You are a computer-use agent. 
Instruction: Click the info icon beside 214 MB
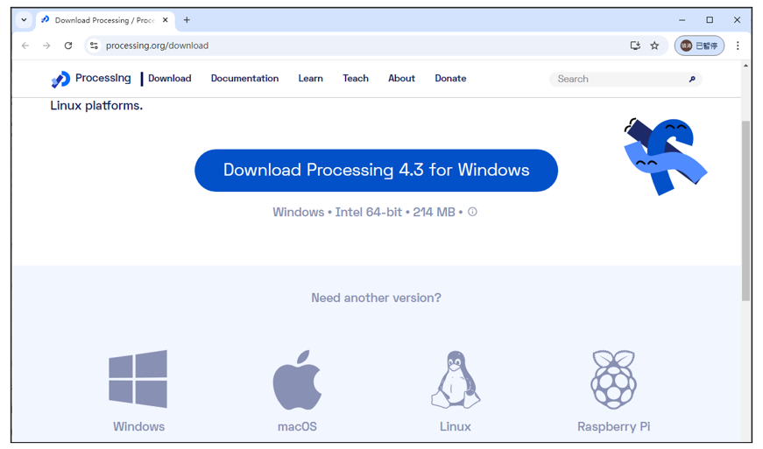(x=472, y=212)
